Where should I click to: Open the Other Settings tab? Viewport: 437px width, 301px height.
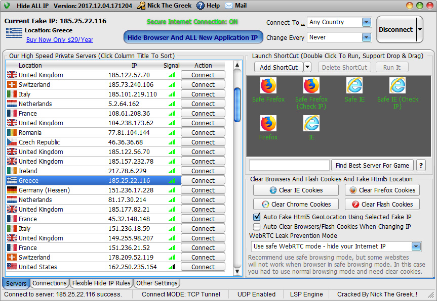[x=156, y=283]
